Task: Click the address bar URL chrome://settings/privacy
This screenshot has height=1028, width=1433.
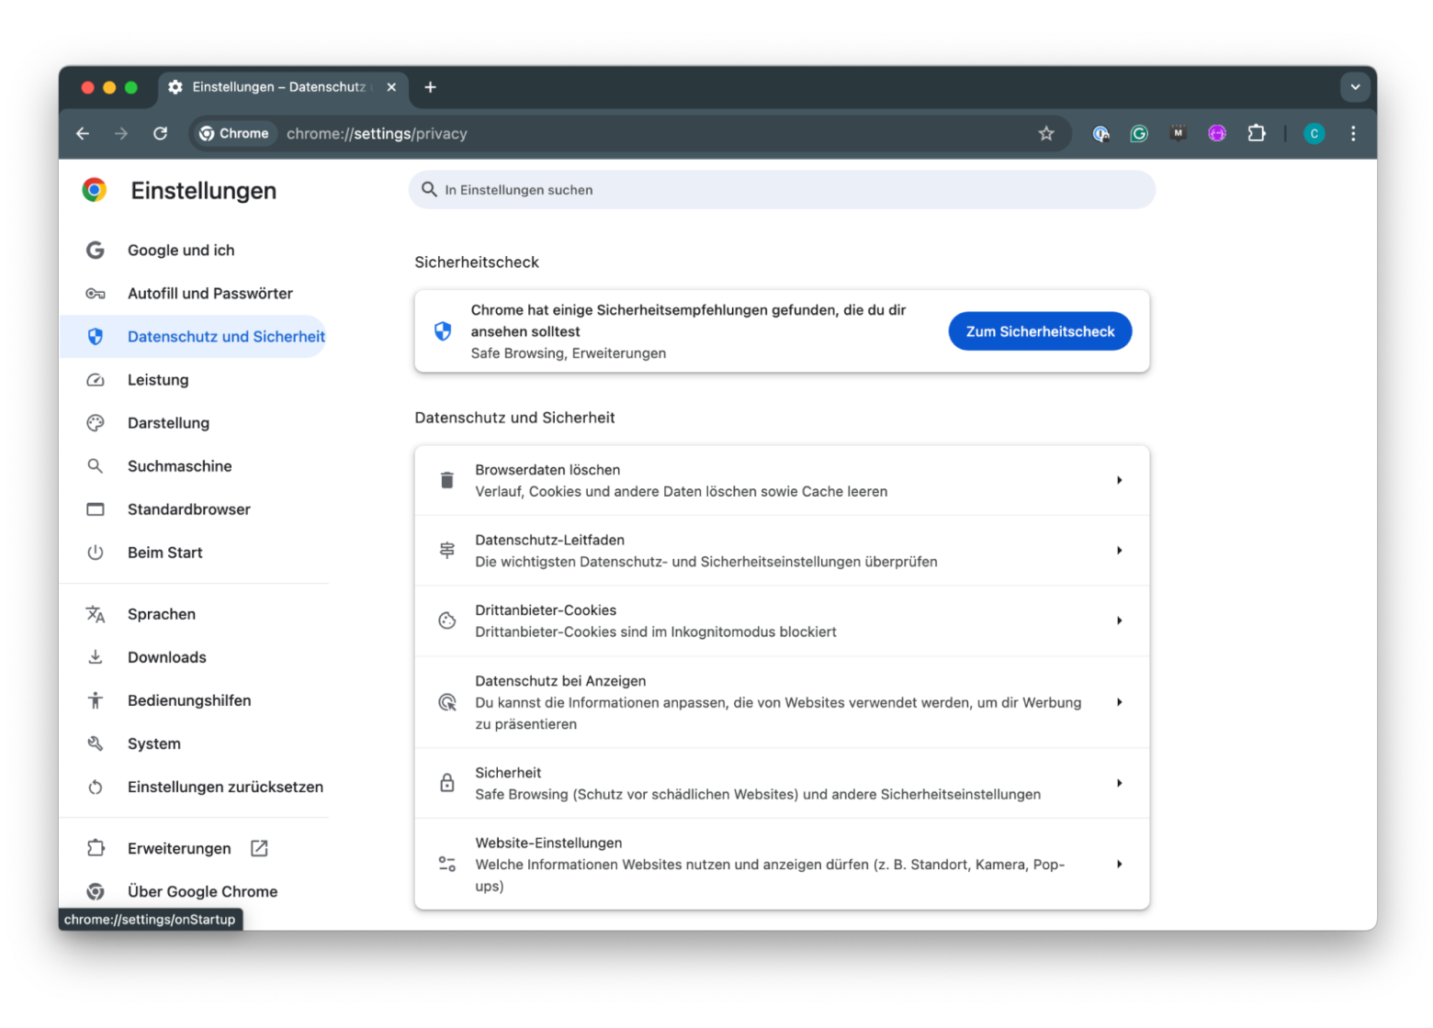Action: [377, 134]
